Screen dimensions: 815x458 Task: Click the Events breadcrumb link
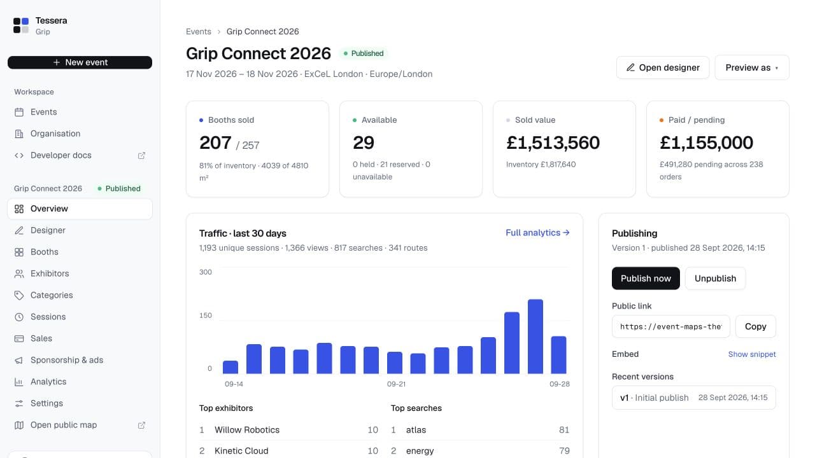[199, 31]
